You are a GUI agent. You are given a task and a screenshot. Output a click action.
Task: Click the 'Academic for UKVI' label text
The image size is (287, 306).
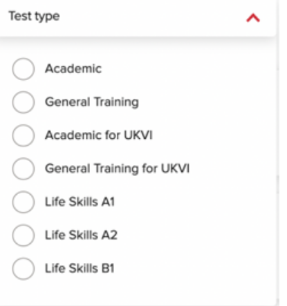tap(99, 135)
